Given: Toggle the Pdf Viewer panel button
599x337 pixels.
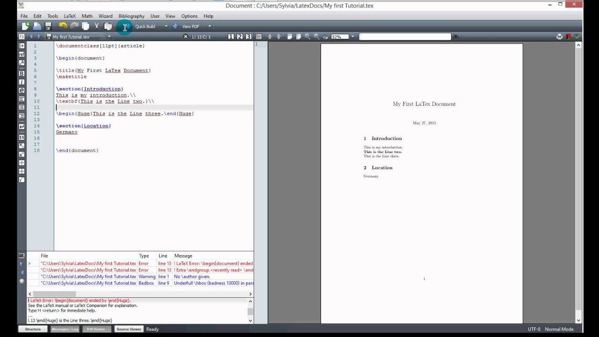Looking at the screenshot, I should tap(96, 329).
